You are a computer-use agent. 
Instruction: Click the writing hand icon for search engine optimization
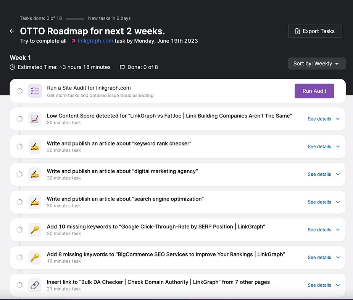35,202
